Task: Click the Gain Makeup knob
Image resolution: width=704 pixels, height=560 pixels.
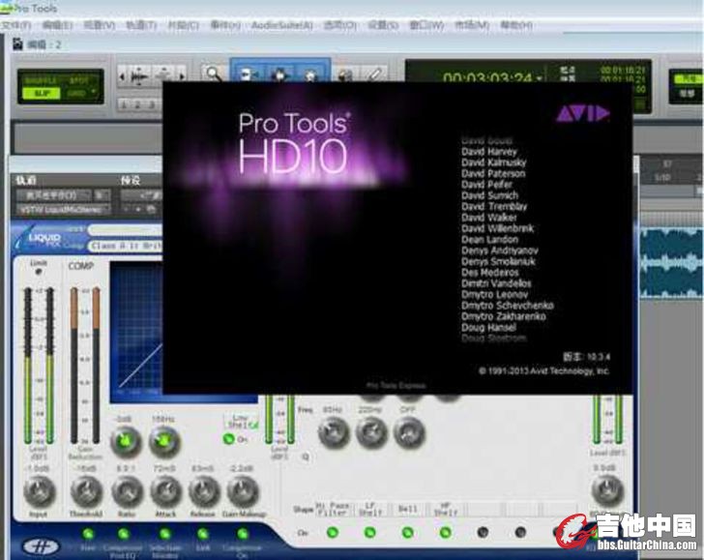Action: pos(242,491)
